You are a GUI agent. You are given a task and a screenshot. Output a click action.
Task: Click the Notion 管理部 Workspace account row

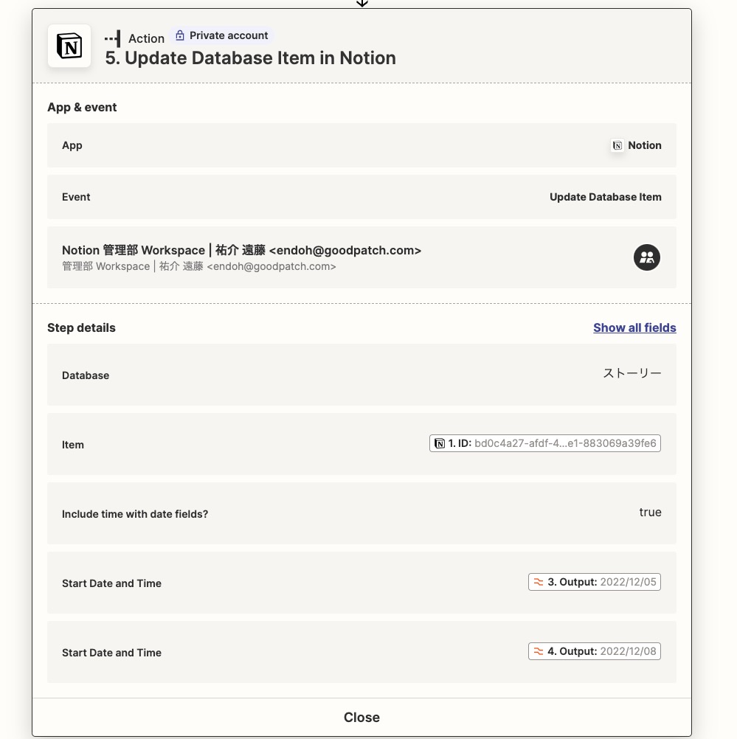click(361, 257)
